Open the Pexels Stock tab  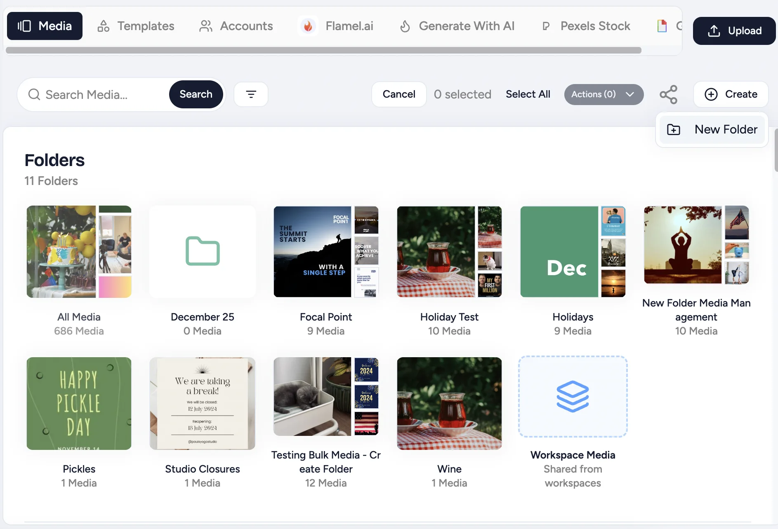click(586, 26)
